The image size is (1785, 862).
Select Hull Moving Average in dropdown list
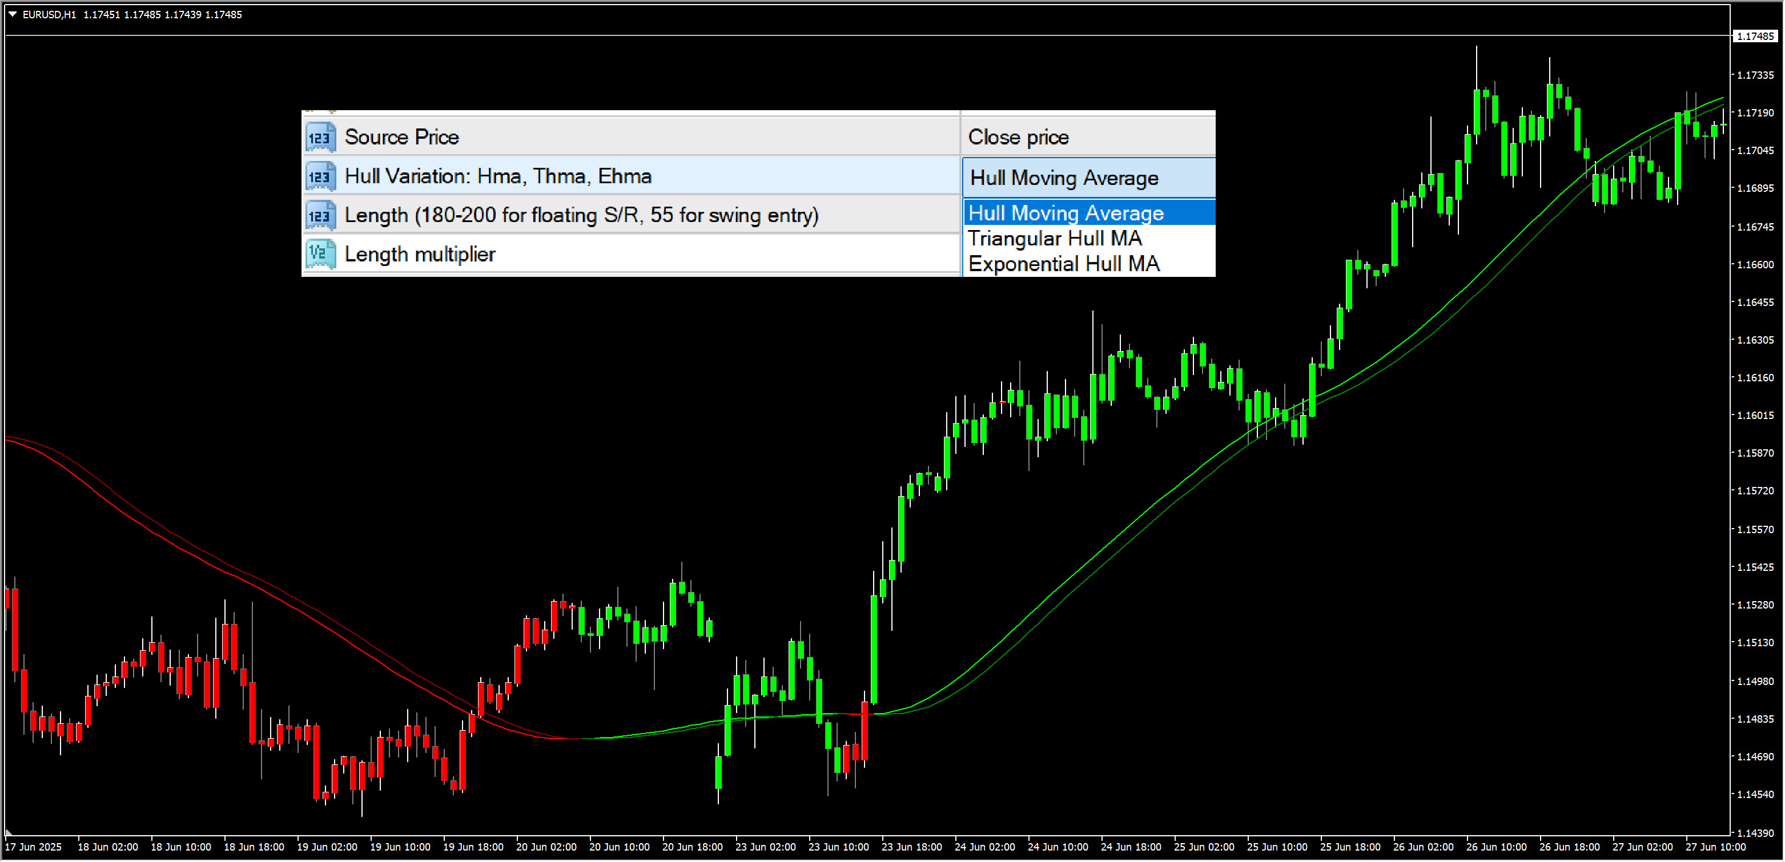(1090, 213)
